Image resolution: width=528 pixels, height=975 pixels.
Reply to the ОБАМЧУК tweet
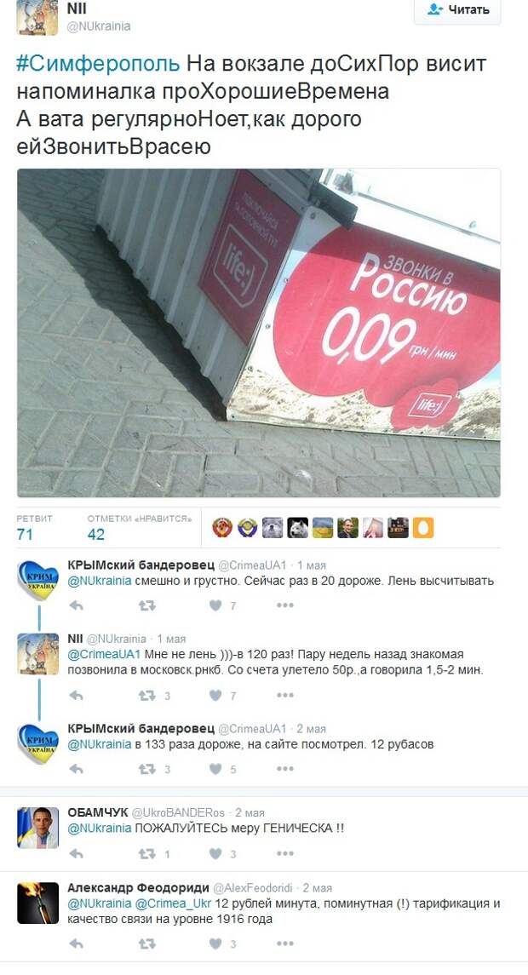click(76, 854)
